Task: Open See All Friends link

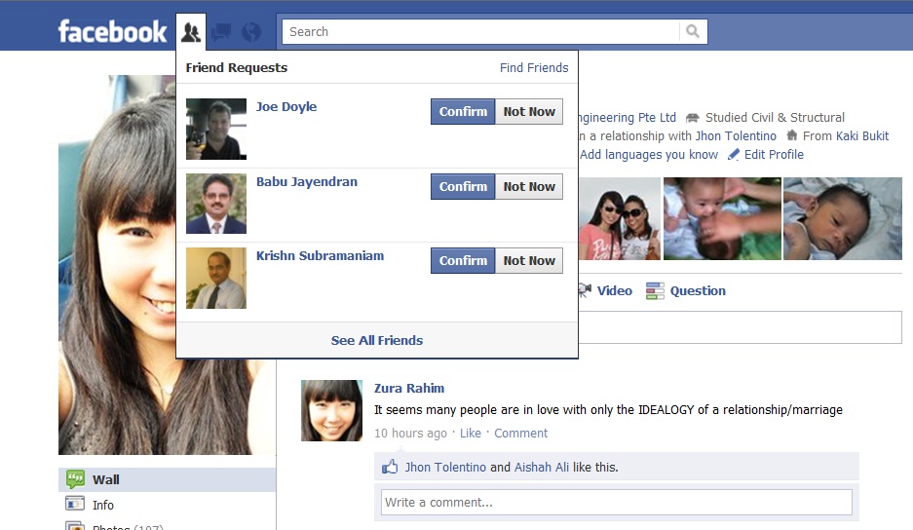Action: 377,340
